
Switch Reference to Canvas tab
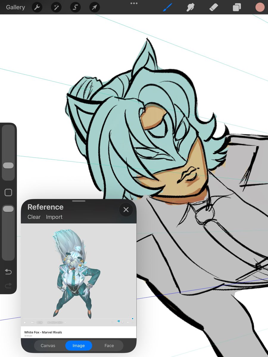(x=48, y=345)
